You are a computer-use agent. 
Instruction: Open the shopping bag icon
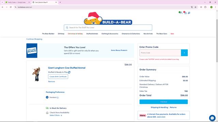tap(185, 13)
